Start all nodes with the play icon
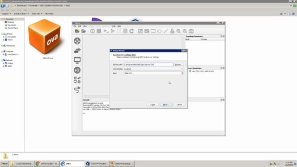 tap(113, 31)
